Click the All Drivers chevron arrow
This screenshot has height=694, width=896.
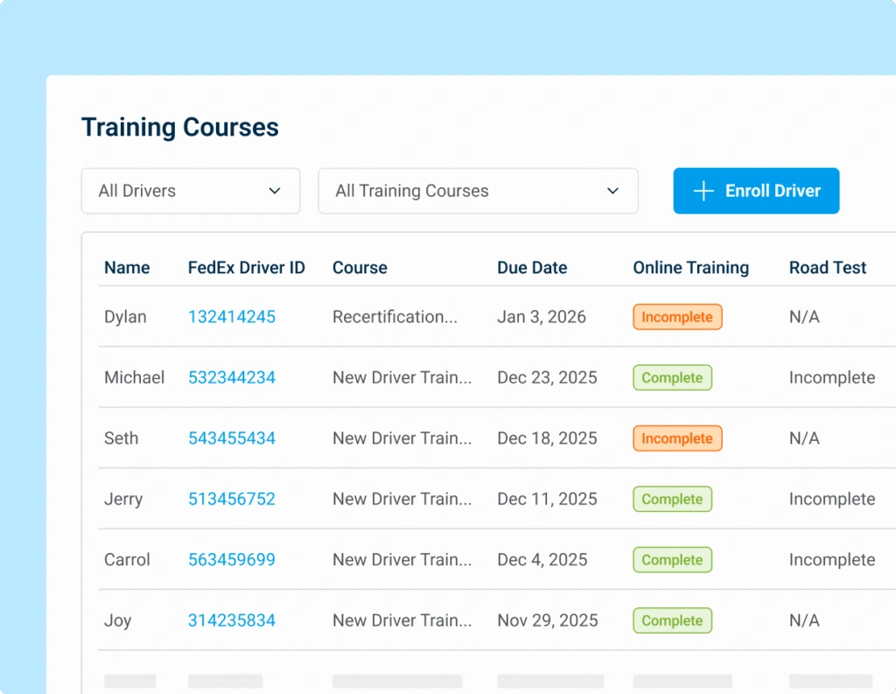click(x=275, y=191)
